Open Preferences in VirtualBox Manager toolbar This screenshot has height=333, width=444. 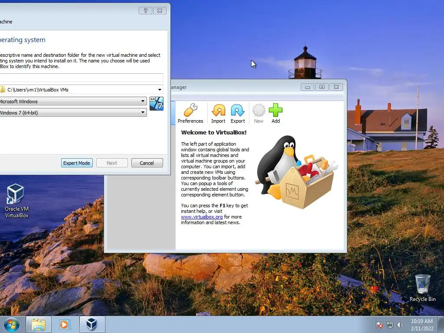tap(190, 113)
